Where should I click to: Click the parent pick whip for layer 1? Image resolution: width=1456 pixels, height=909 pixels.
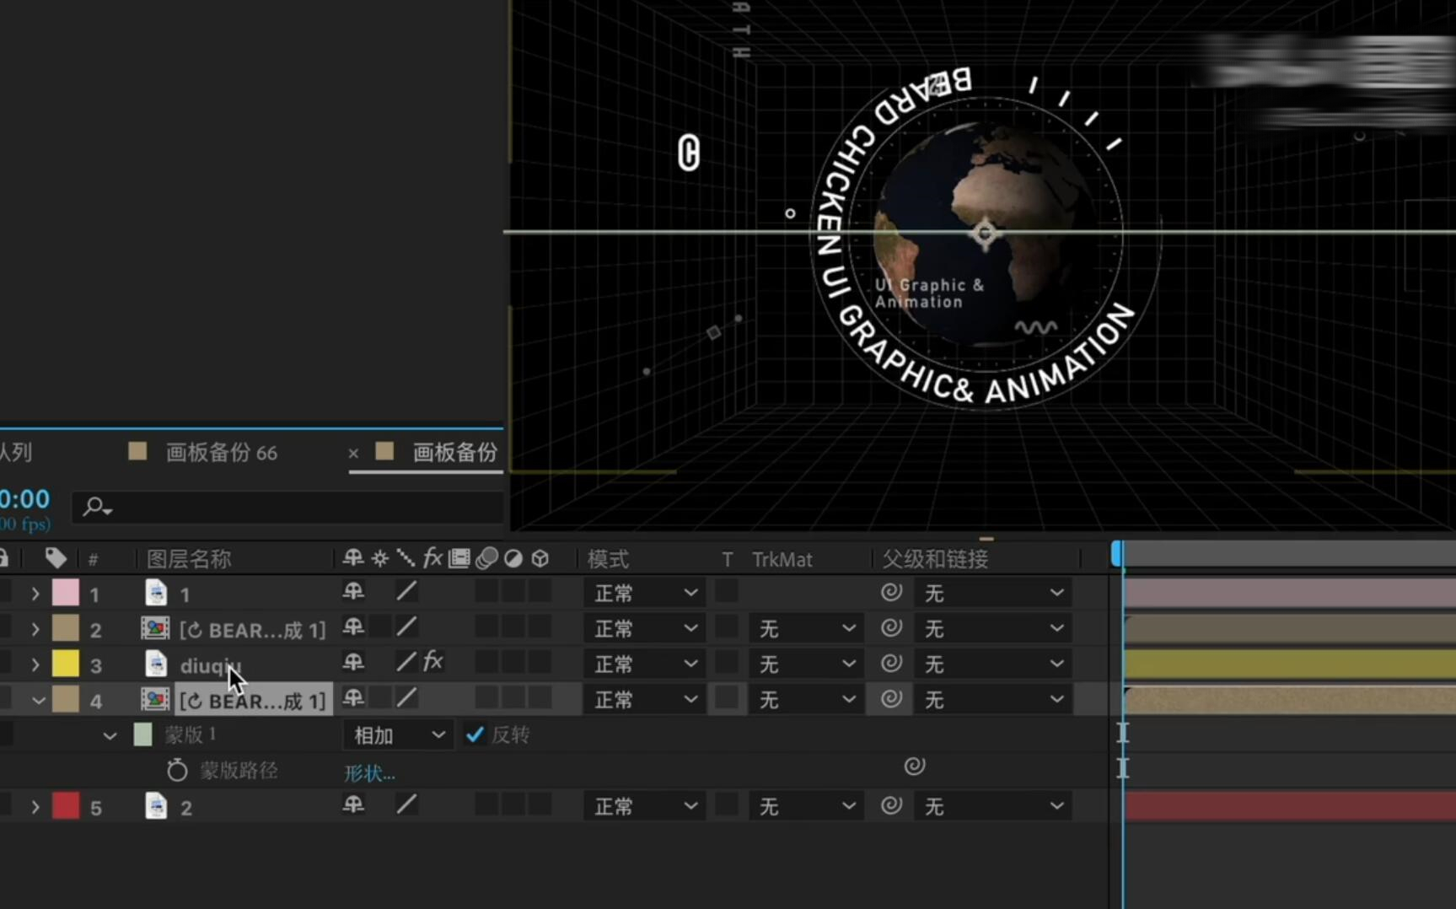pos(891,593)
